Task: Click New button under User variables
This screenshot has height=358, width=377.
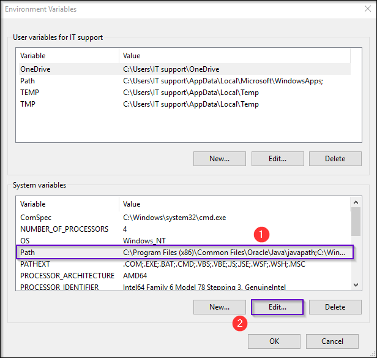Action: (x=219, y=158)
